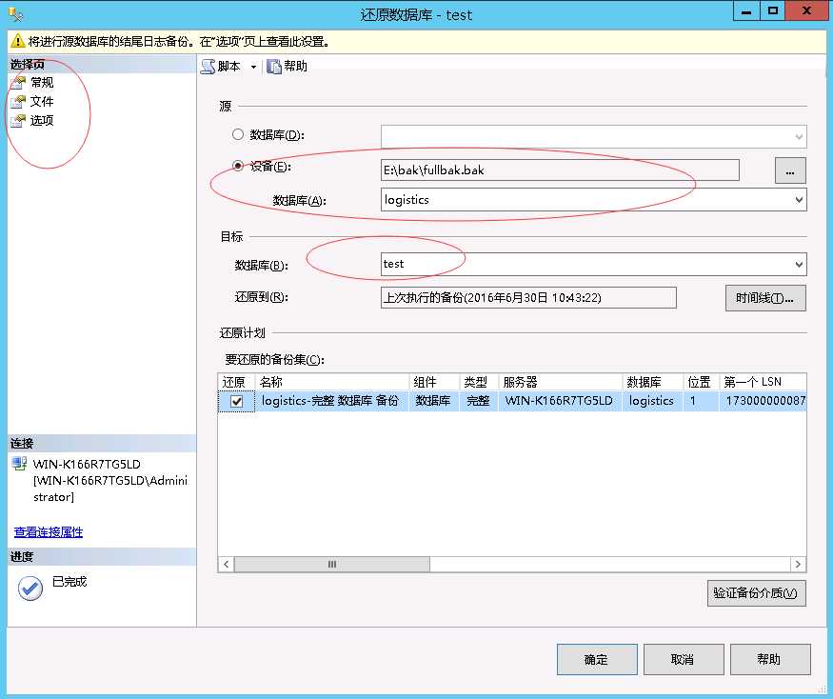Viewport: 833px width, 699px height.
Task: Click the E:\bak\fullbak.bak device field
Action: (560, 170)
